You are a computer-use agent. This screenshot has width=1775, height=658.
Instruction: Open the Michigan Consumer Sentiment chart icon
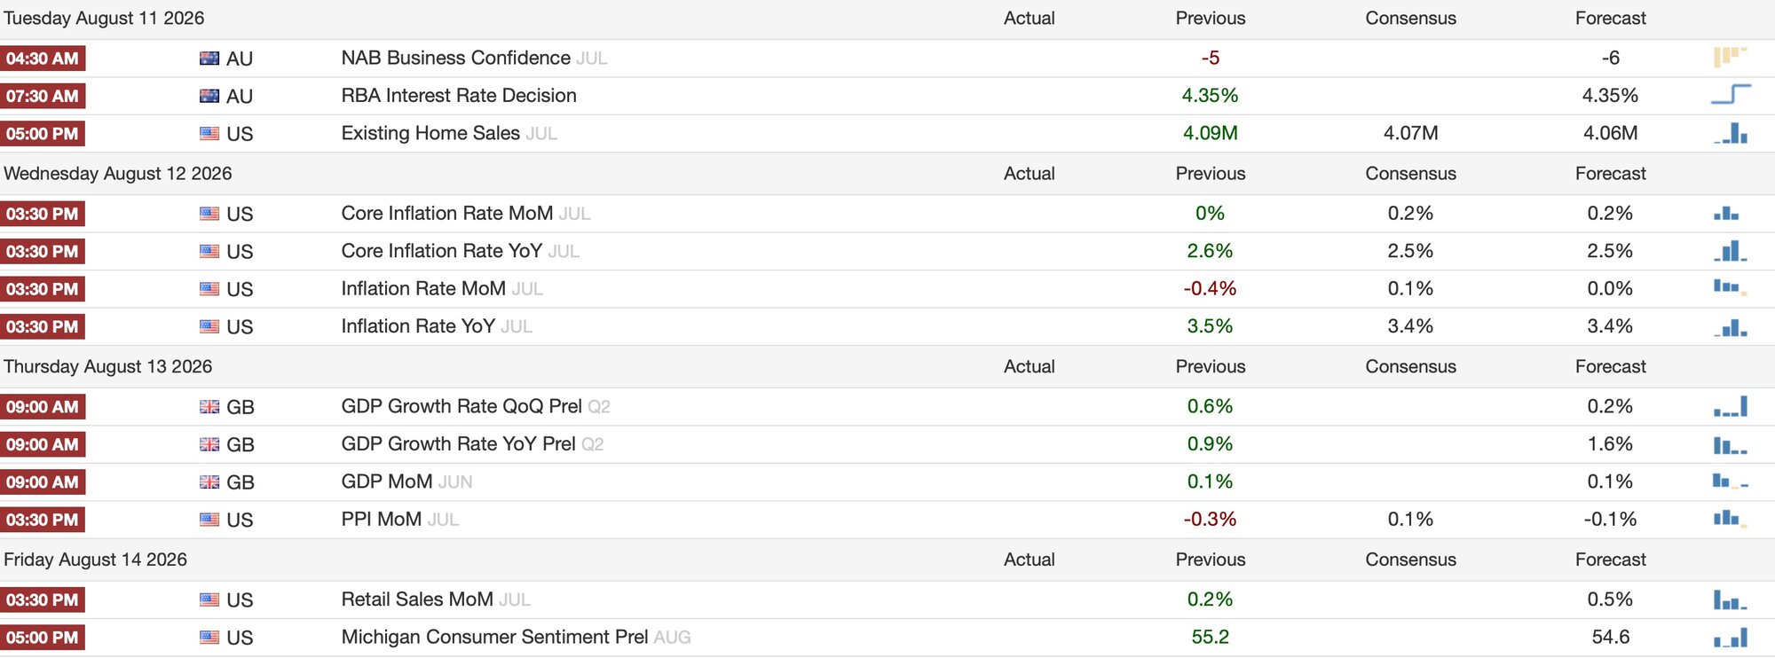click(x=1731, y=637)
